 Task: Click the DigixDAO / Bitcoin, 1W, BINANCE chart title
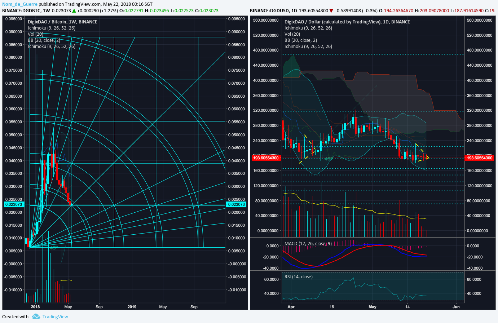pos(62,22)
